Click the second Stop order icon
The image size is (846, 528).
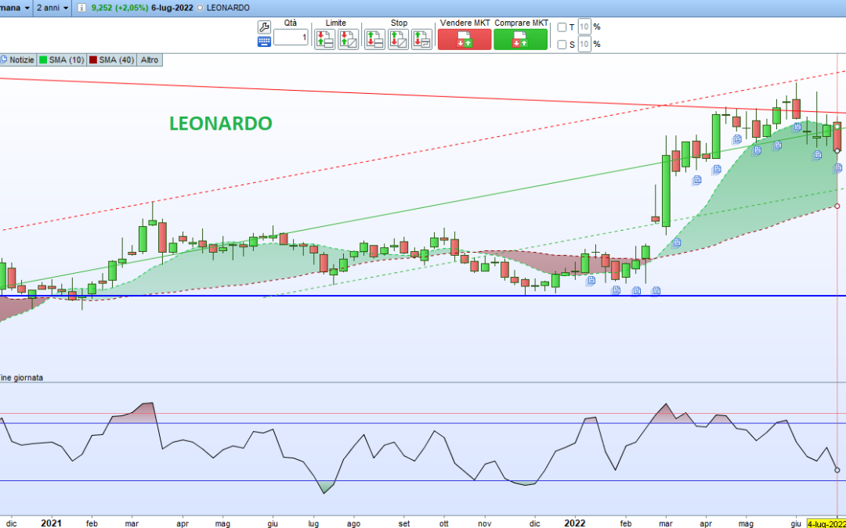click(398, 40)
